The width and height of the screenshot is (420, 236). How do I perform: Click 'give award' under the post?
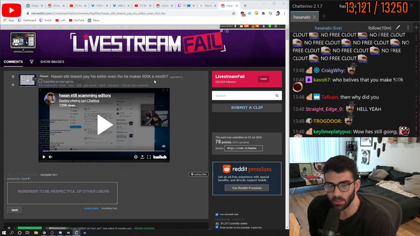(90, 85)
